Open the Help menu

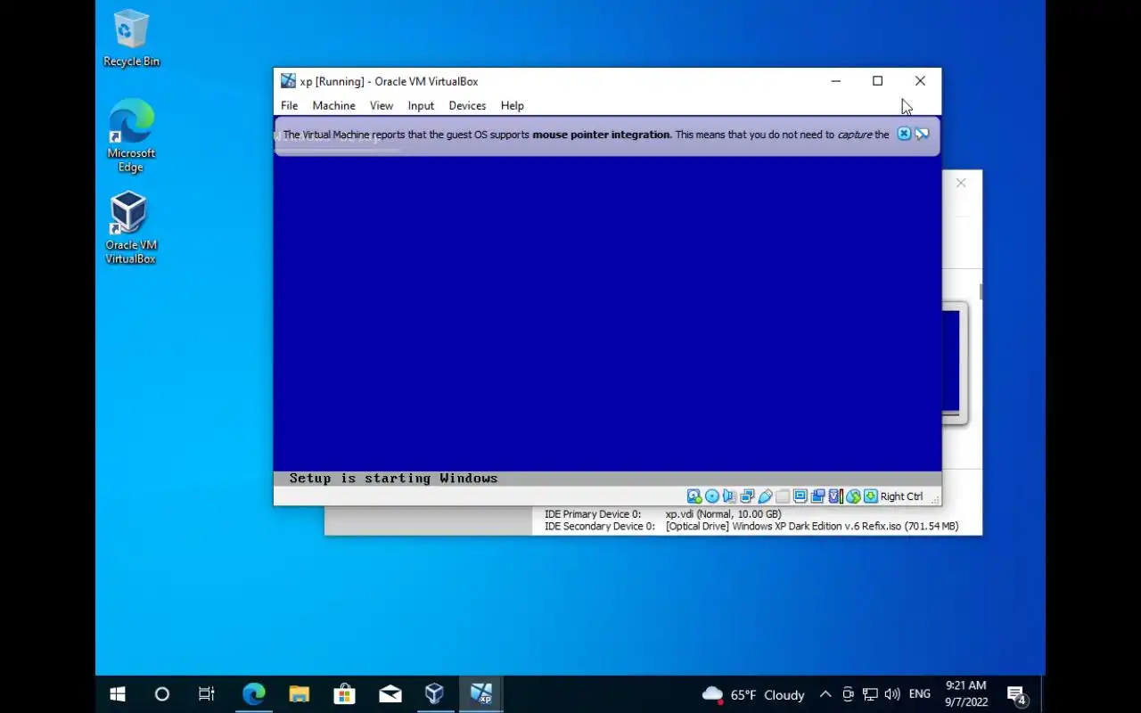[512, 105]
